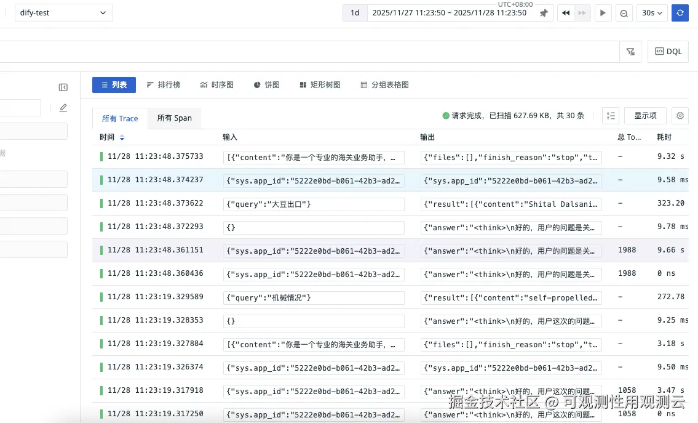This screenshot has width=698, height=423.
Task: Click the 输入 column header
Action: [x=230, y=137]
